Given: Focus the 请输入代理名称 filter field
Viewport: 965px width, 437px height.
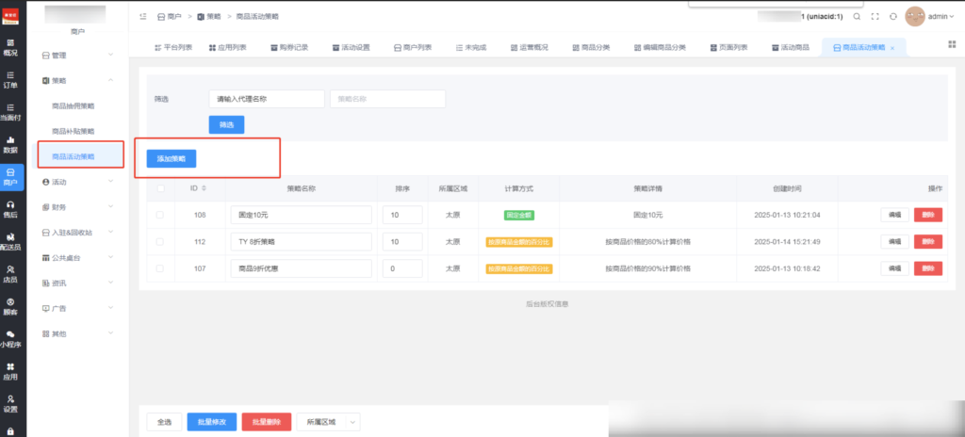Looking at the screenshot, I should pyautogui.click(x=267, y=99).
